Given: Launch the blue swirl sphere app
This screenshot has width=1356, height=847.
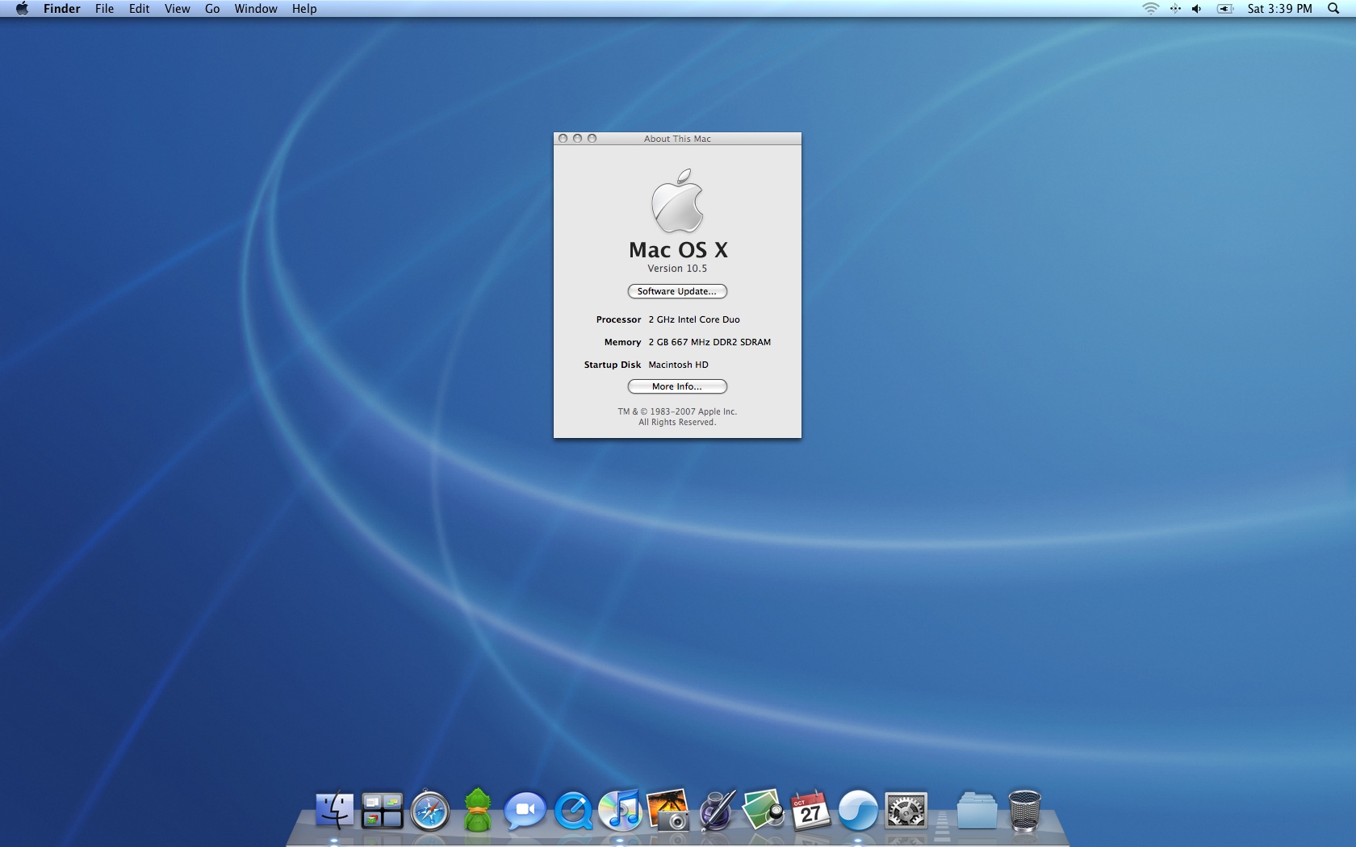Looking at the screenshot, I should (858, 811).
